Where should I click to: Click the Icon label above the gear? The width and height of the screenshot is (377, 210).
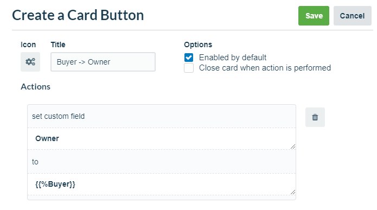(28, 44)
